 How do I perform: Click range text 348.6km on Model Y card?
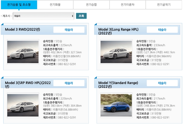click(x=150, y=106)
